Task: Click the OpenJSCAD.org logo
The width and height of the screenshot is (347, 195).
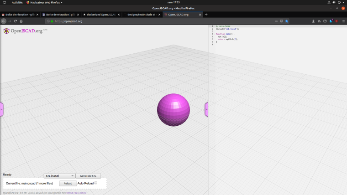Action: click(25, 31)
